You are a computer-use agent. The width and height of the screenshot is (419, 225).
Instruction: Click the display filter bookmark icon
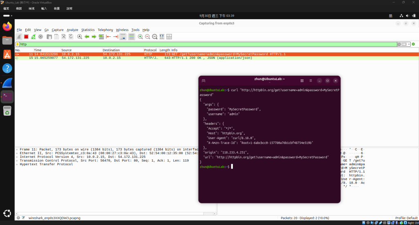click(x=18, y=44)
